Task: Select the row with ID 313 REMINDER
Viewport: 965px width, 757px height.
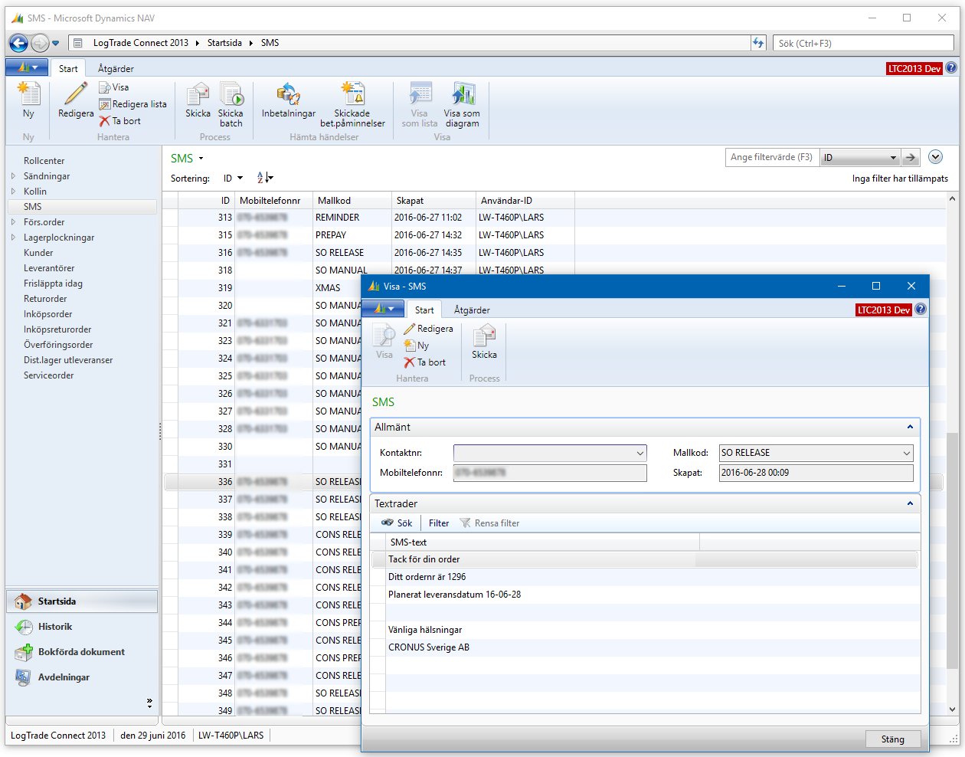Action: pyautogui.click(x=554, y=218)
